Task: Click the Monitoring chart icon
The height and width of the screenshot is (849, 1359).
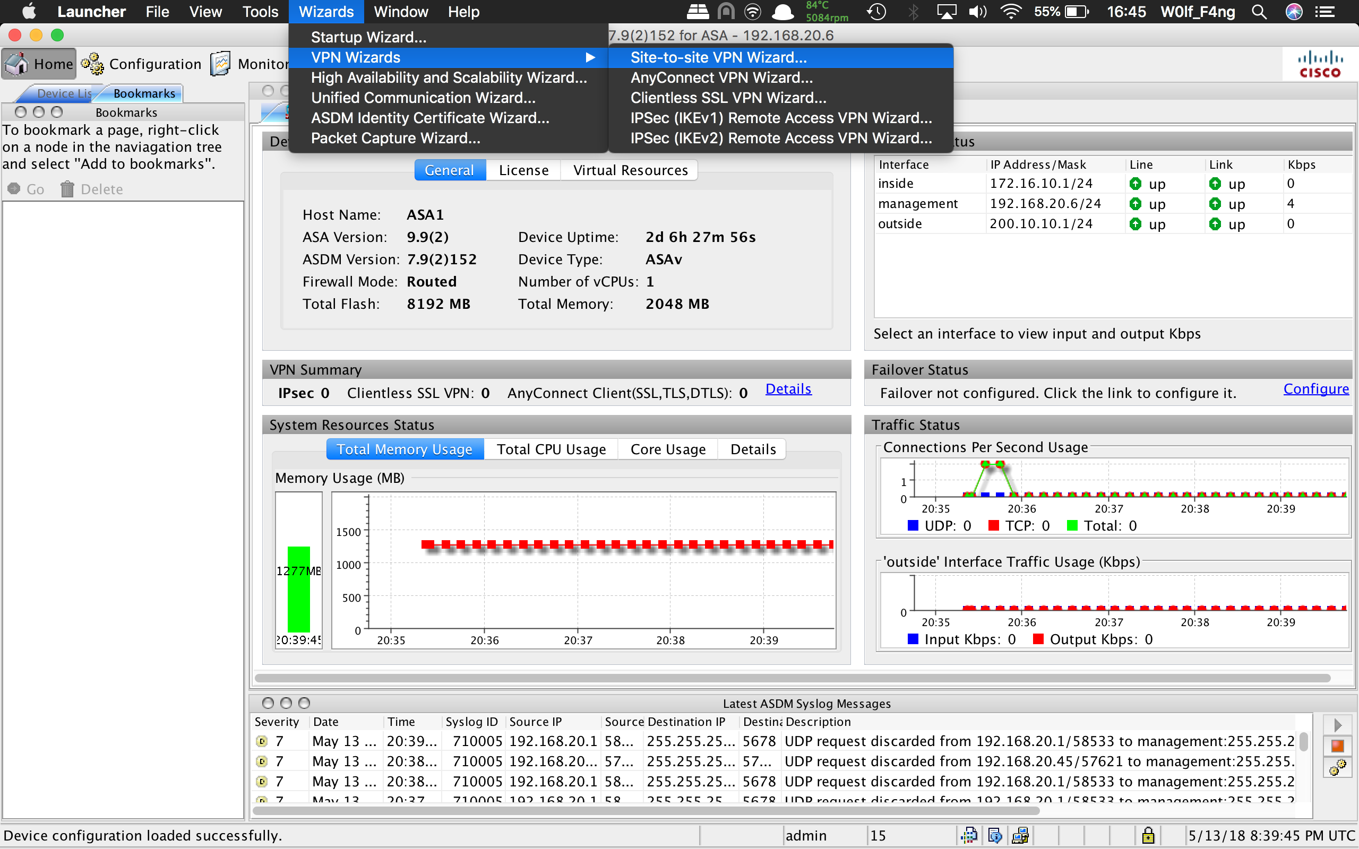Action: point(221,64)
